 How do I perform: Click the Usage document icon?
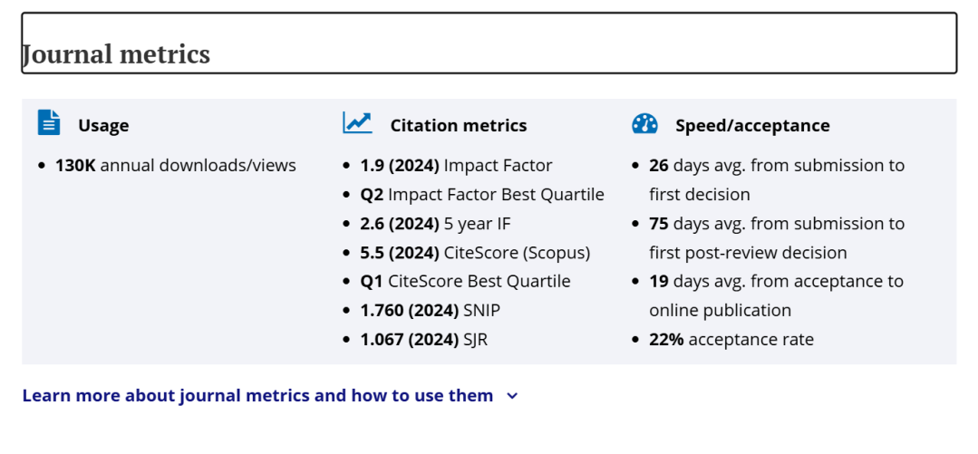pyautogui.click(x=49, y=122)
